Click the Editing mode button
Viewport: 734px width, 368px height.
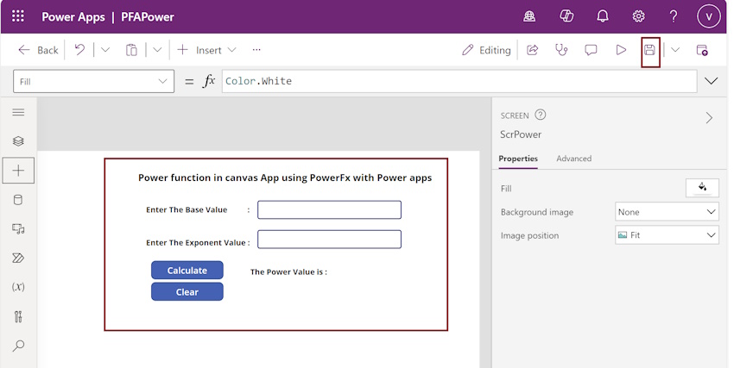click(x=486, y=50)
